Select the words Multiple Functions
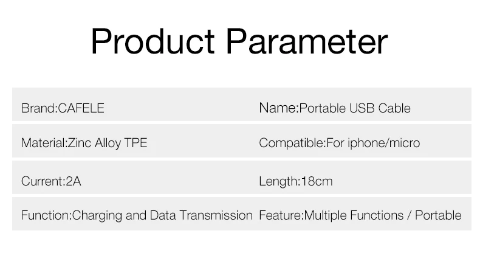Screen dimensions: 480x253 (x=354, y=215)
